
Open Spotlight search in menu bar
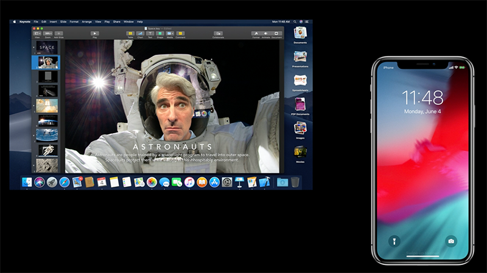coord(295,22)
